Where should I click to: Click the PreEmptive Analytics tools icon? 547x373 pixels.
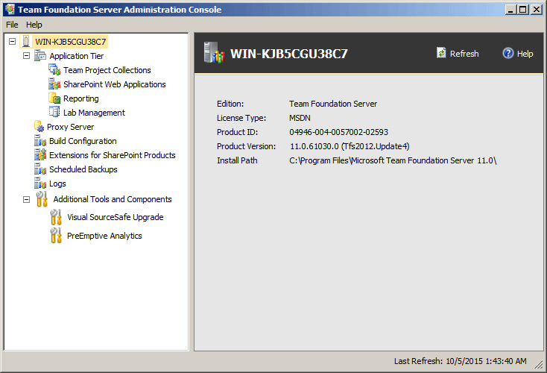tap(56, 236)
